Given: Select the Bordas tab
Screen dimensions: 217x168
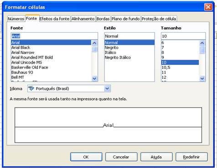Looking at the screenshot, I should point(103,19).
